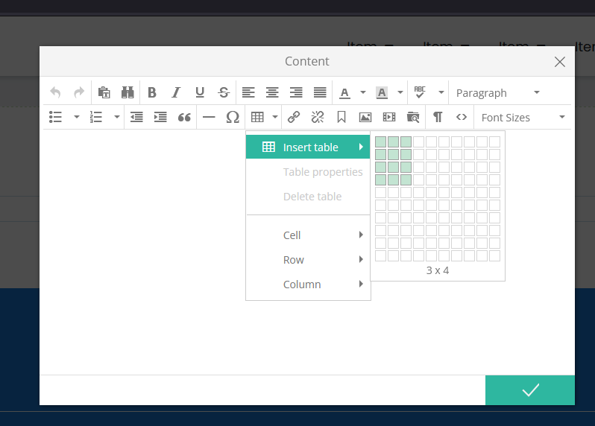Align text left

pos(248,92)
